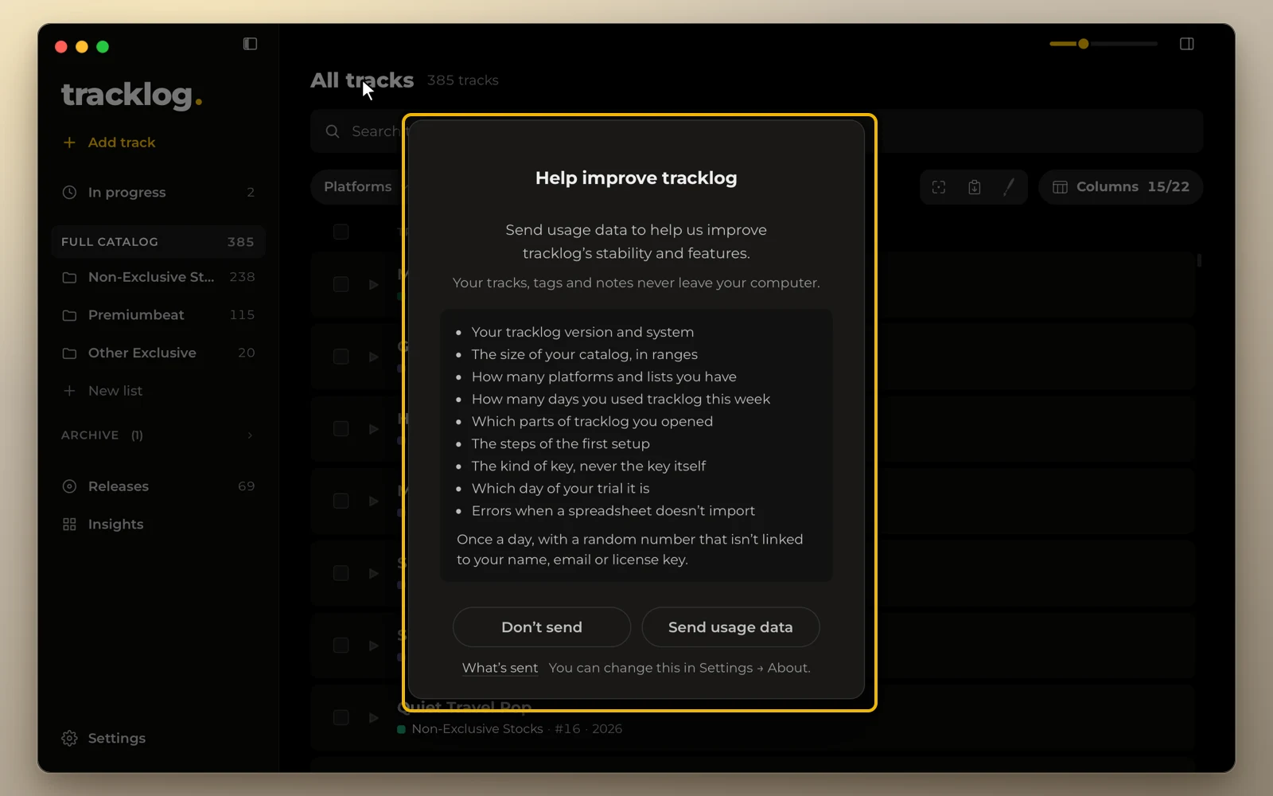Select the Other Exclusive list
Viewport: 1273px width, 796px height.
[x=158, y=353]
